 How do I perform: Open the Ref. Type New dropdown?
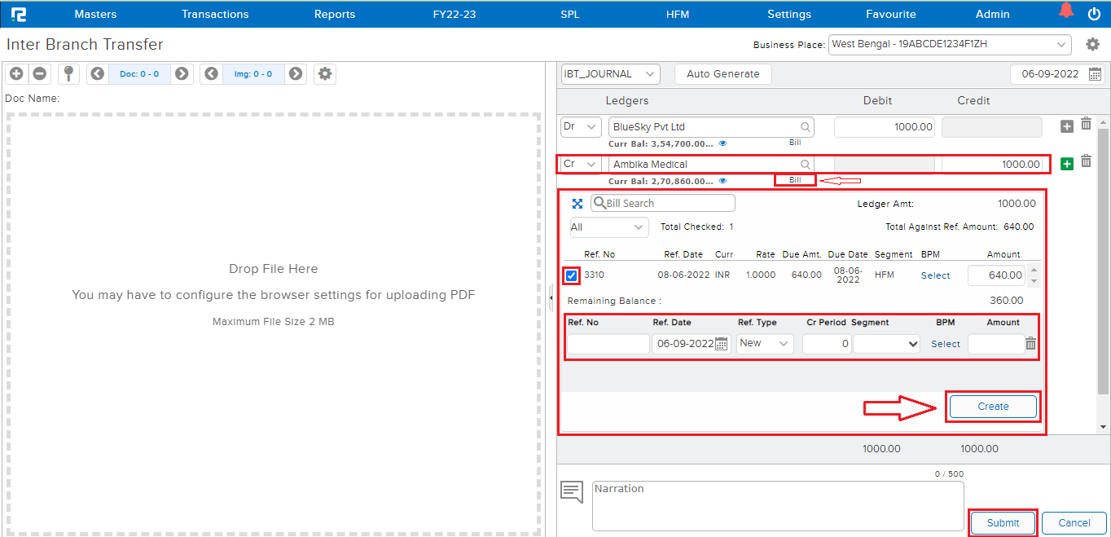point(764,344)
